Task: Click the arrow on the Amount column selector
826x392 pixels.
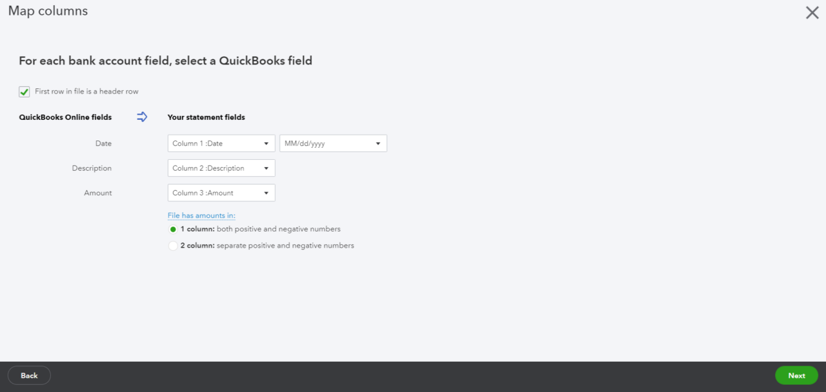Action: click(266, 193)
